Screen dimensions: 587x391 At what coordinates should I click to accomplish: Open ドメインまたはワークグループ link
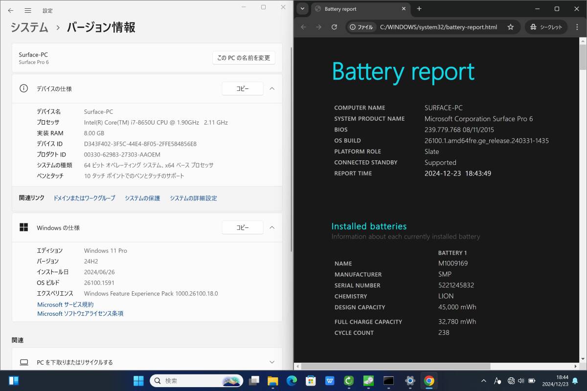coord(84,198)
